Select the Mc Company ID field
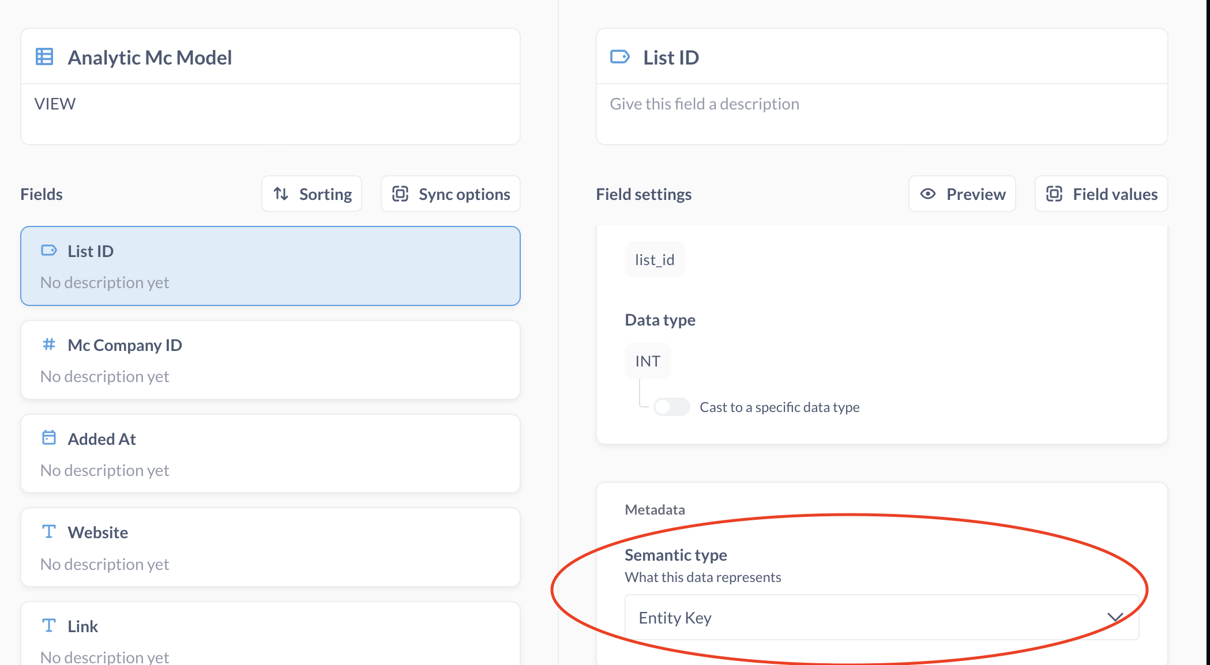Viewport: 1210px width, 665px height. click(270, 360)
